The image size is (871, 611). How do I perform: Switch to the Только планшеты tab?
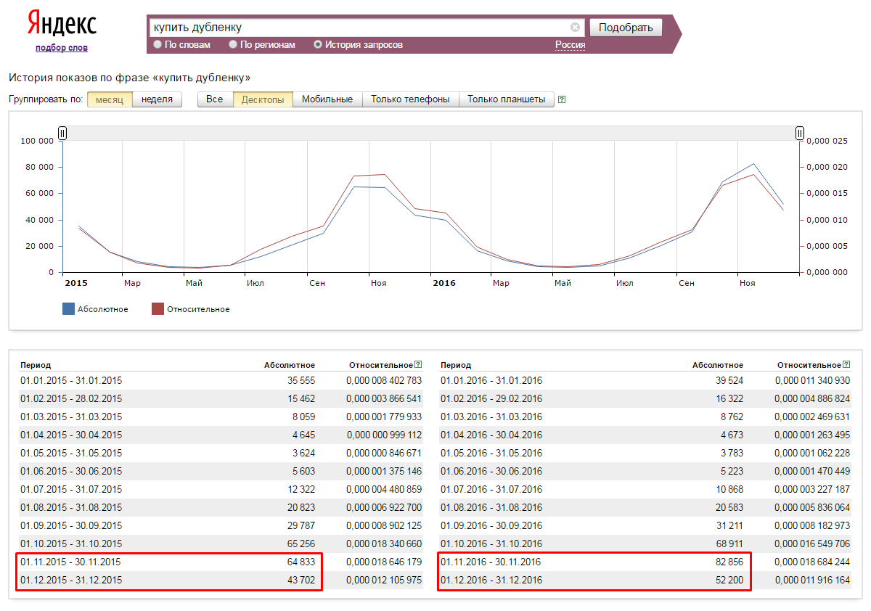click(506, 99)
